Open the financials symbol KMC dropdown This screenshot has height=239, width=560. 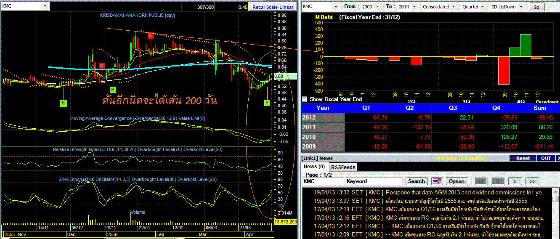tap(335, 7)
